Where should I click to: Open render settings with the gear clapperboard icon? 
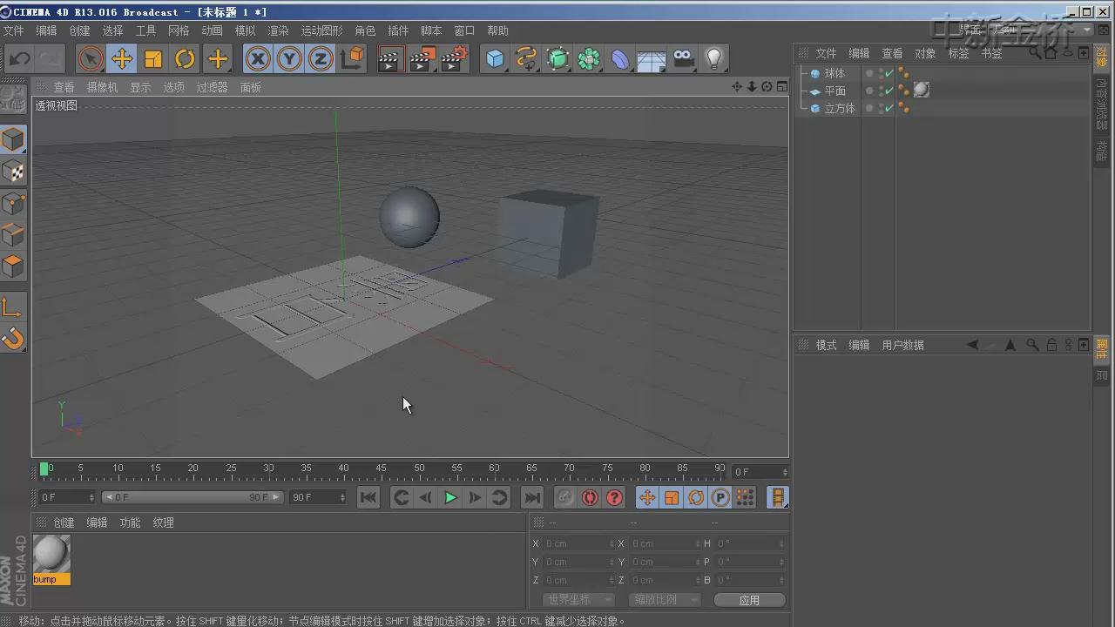(x=455, y=58)
